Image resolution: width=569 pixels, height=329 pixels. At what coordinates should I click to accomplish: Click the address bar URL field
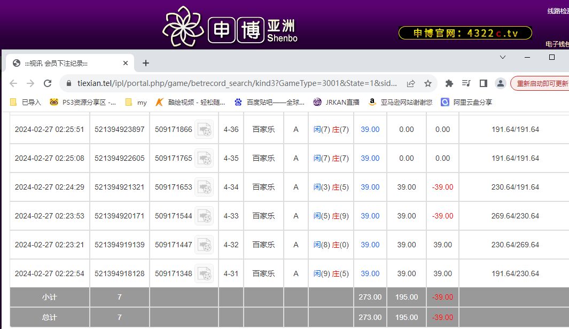[235, 83]
